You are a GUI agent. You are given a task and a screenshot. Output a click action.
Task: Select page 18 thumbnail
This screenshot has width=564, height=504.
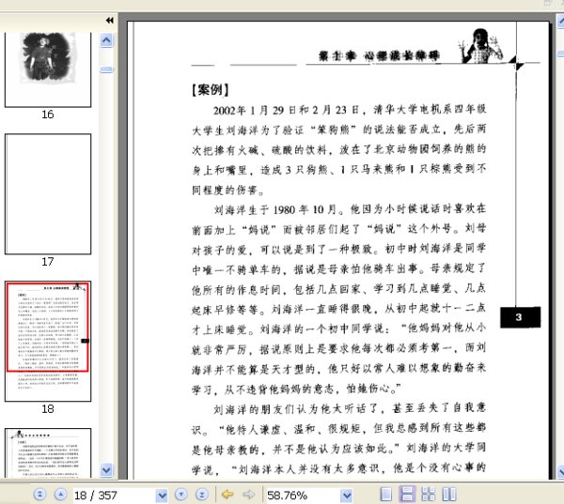[x=48, y=342]
